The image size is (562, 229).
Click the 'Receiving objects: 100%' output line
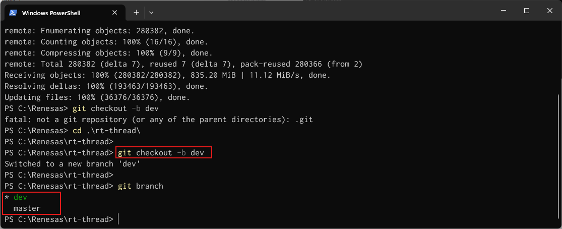(x=167, y=75)
